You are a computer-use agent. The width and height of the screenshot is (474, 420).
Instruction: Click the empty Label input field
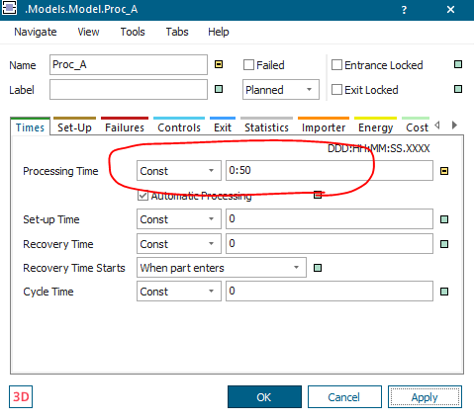129,89
